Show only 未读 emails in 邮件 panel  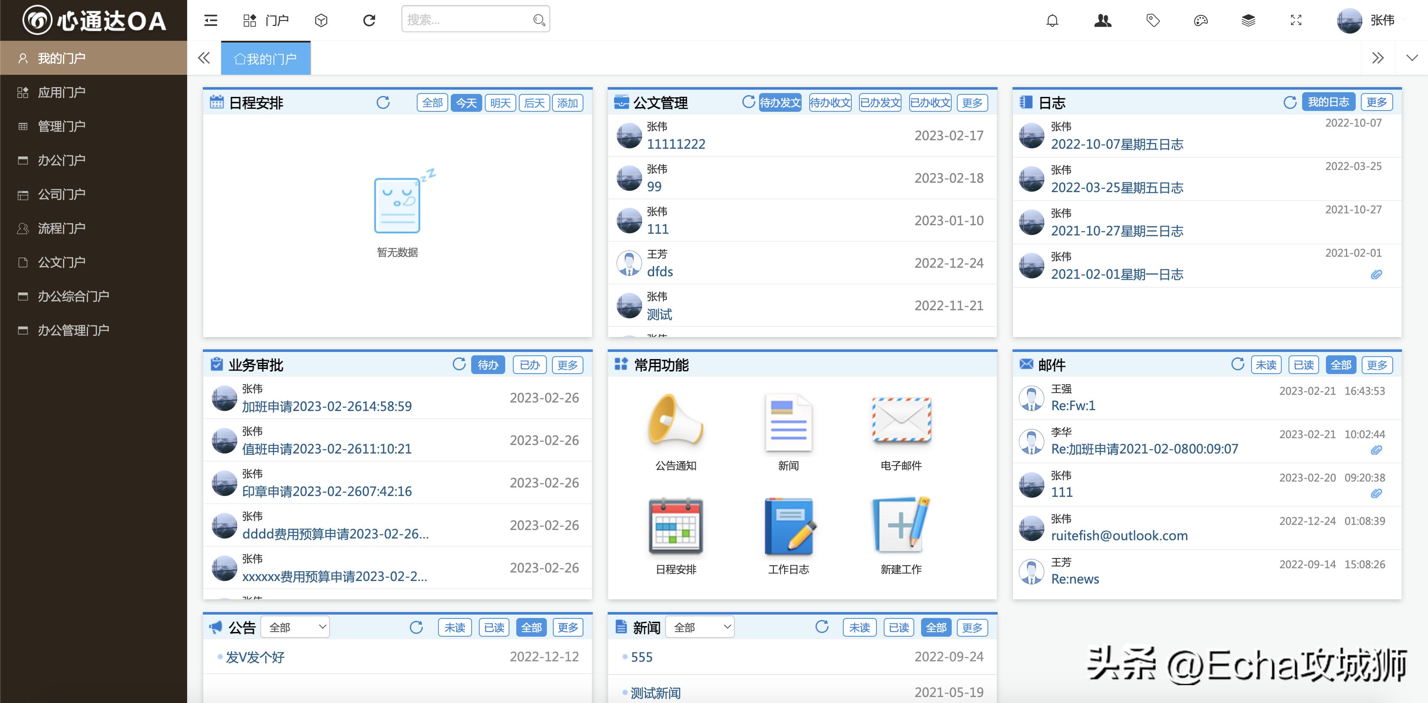click(1267, 365)
